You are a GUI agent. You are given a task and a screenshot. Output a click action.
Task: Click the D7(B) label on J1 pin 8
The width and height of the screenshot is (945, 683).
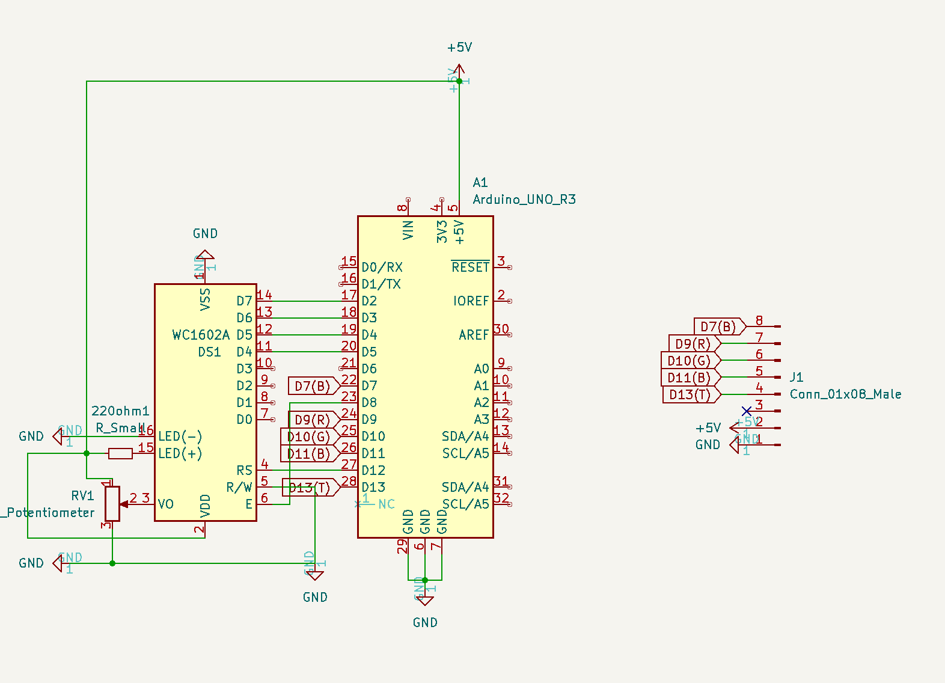pos(719,327)
